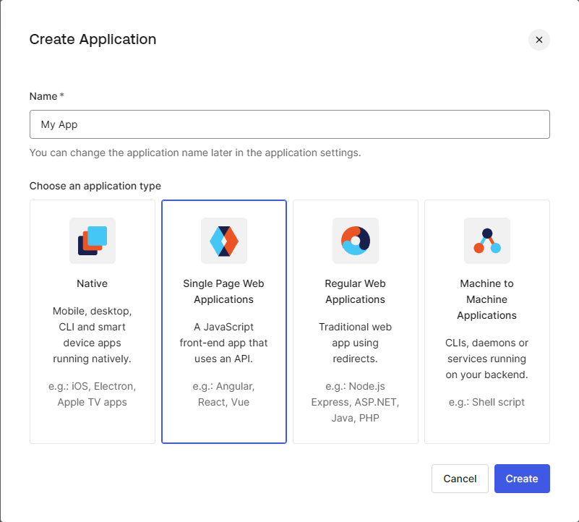Click the 'iOS, Electron, Apple TV apps' example
This screenshot has height=522, width=579.
(x=93, y=394)
